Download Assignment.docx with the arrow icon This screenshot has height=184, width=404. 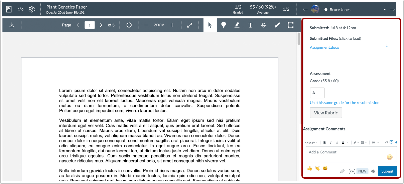click(x=387, y=46)
